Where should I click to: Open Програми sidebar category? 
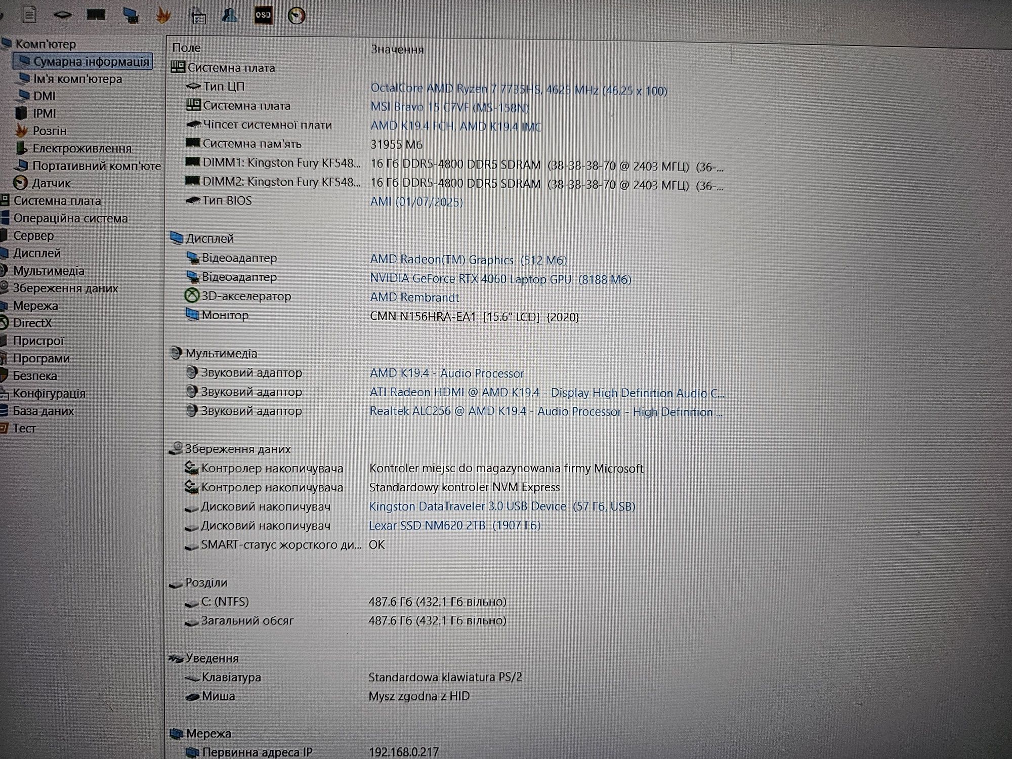click(35, 358)
